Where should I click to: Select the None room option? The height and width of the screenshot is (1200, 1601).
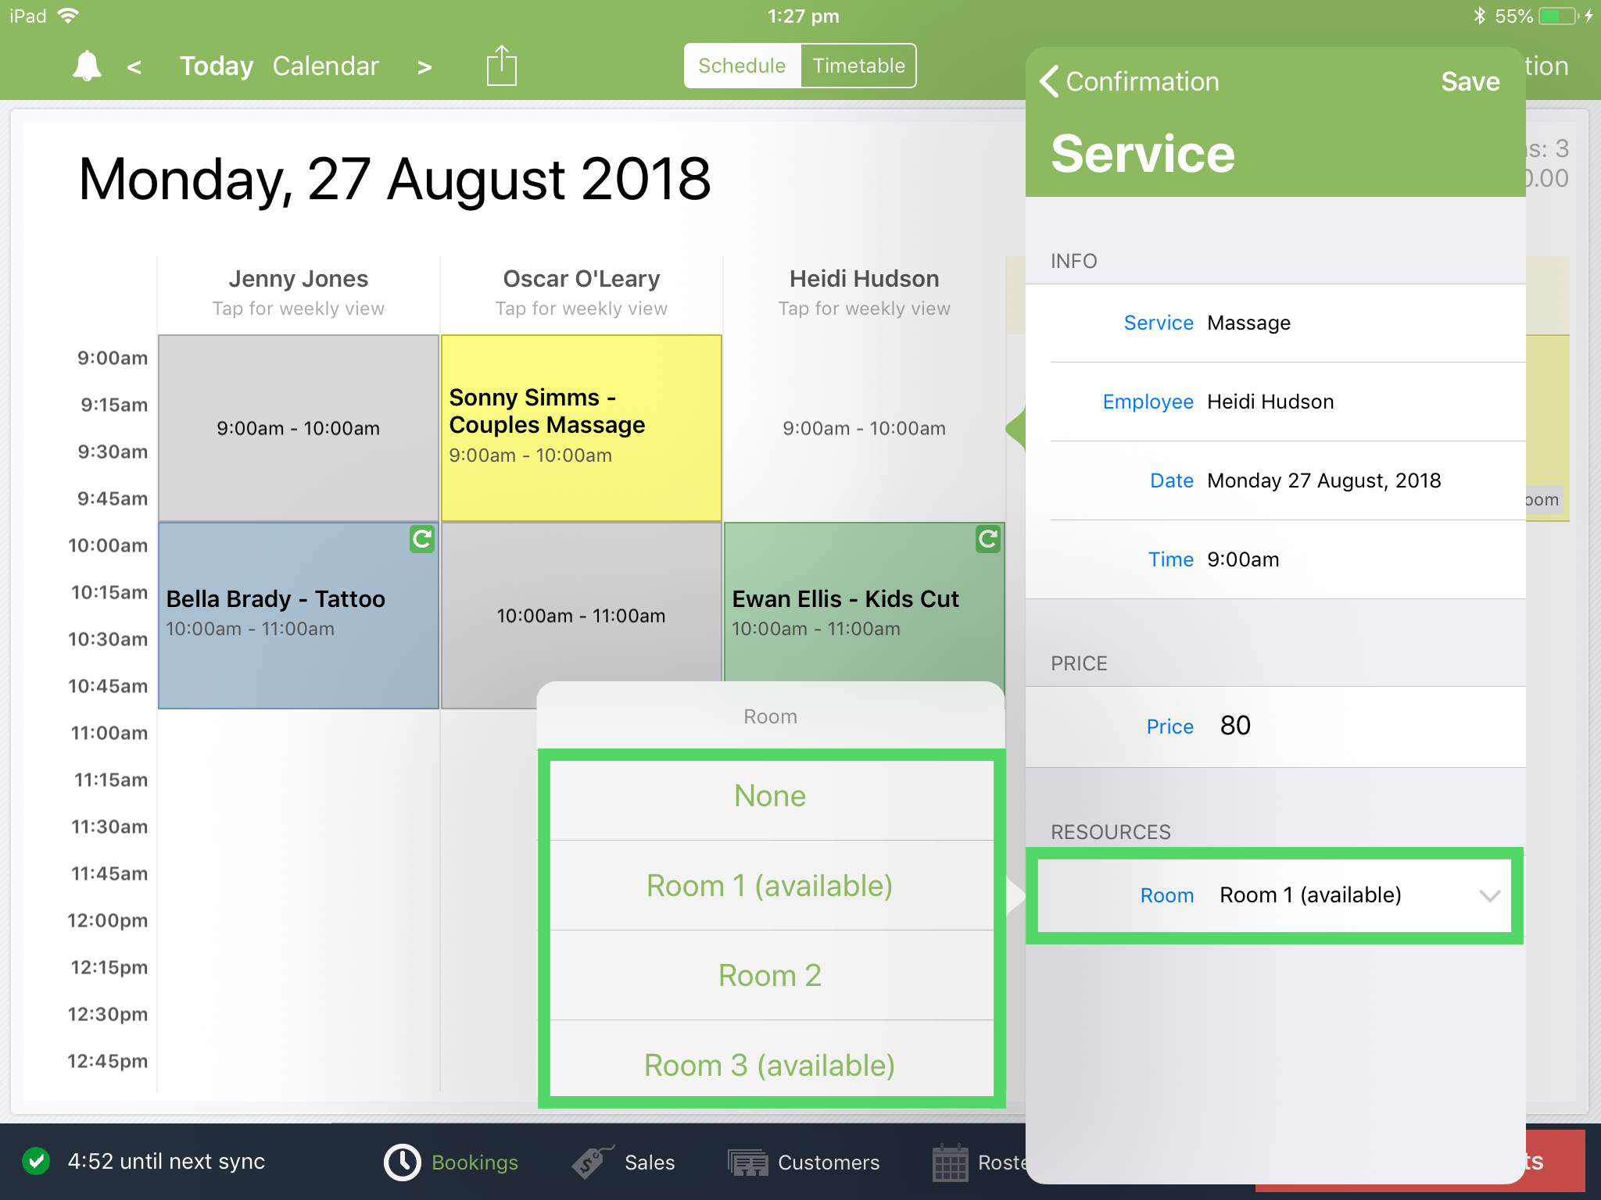769,795
